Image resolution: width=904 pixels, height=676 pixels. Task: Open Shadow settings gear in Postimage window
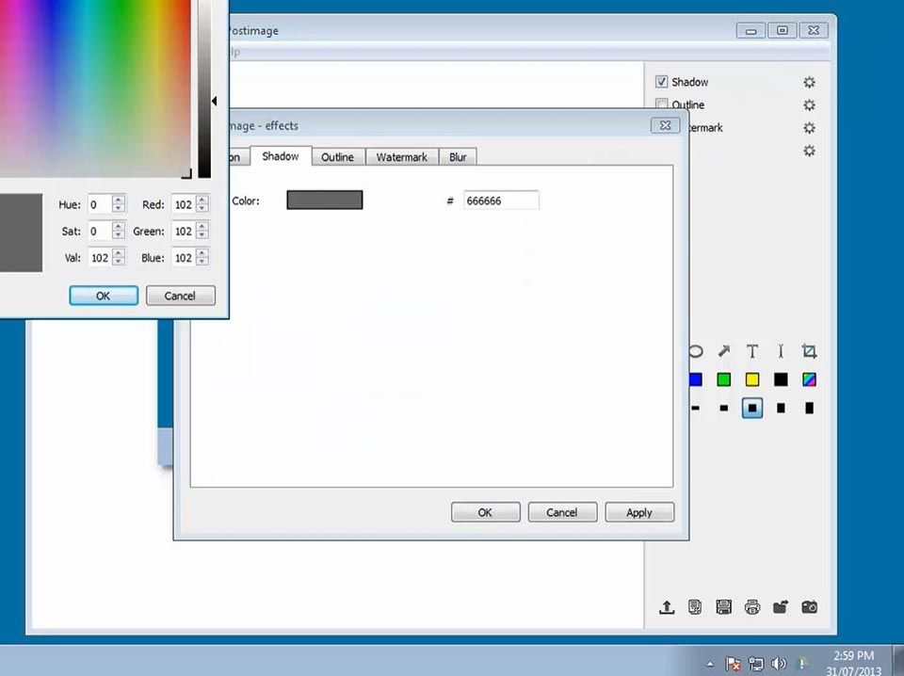click(810, 83)
